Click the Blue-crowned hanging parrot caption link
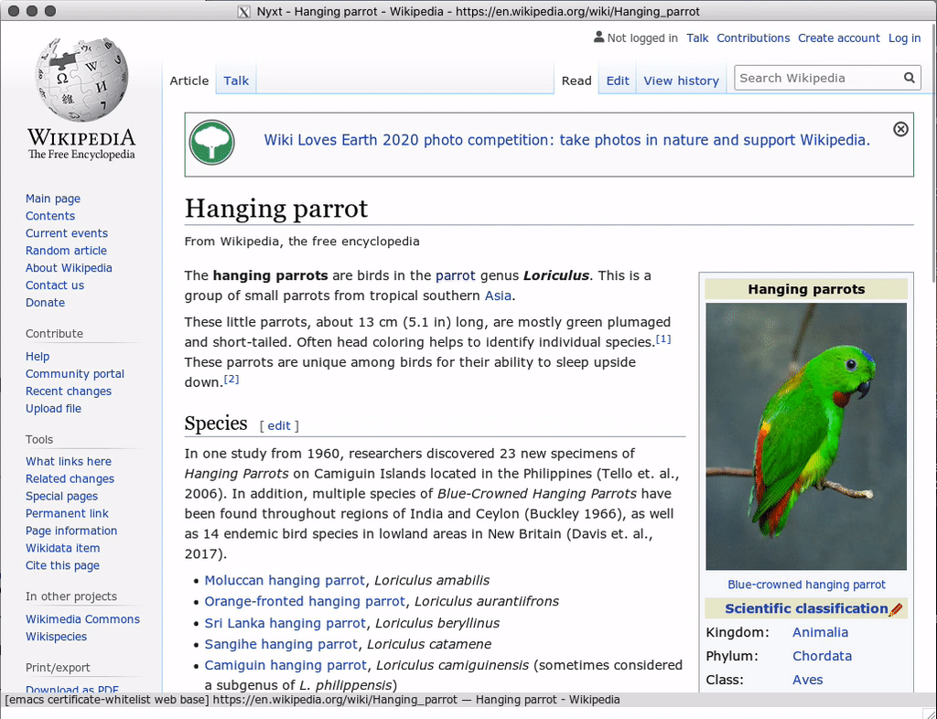Screen dimensions: 937x719 (x=806, y=585)
